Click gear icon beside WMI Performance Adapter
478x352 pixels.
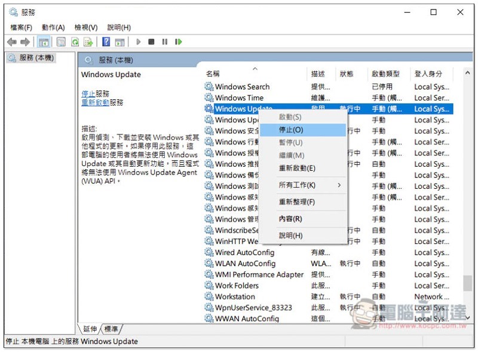coord(209,274)
